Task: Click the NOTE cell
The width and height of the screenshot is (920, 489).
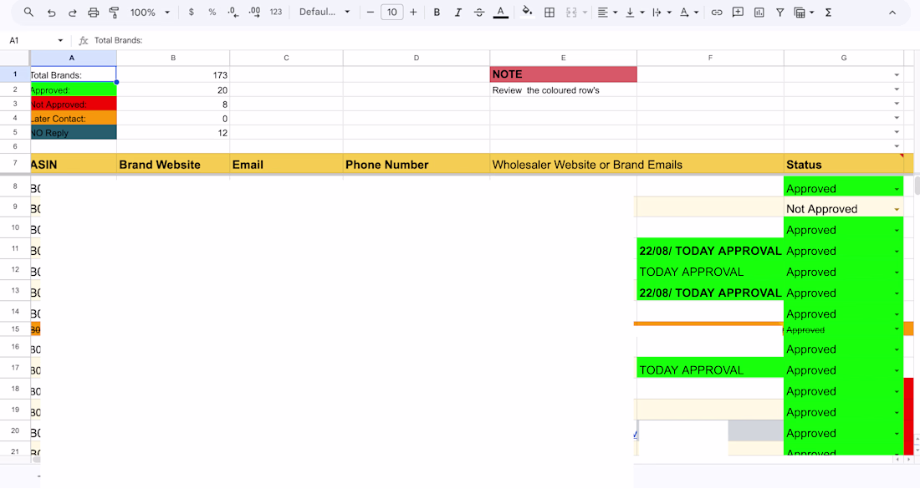Action: coord(563,74)
